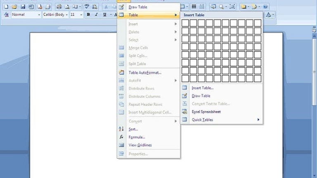This screenshot has width=317, height=178.
Task: Toggle Bold formatting
Action: coord(88,15)
